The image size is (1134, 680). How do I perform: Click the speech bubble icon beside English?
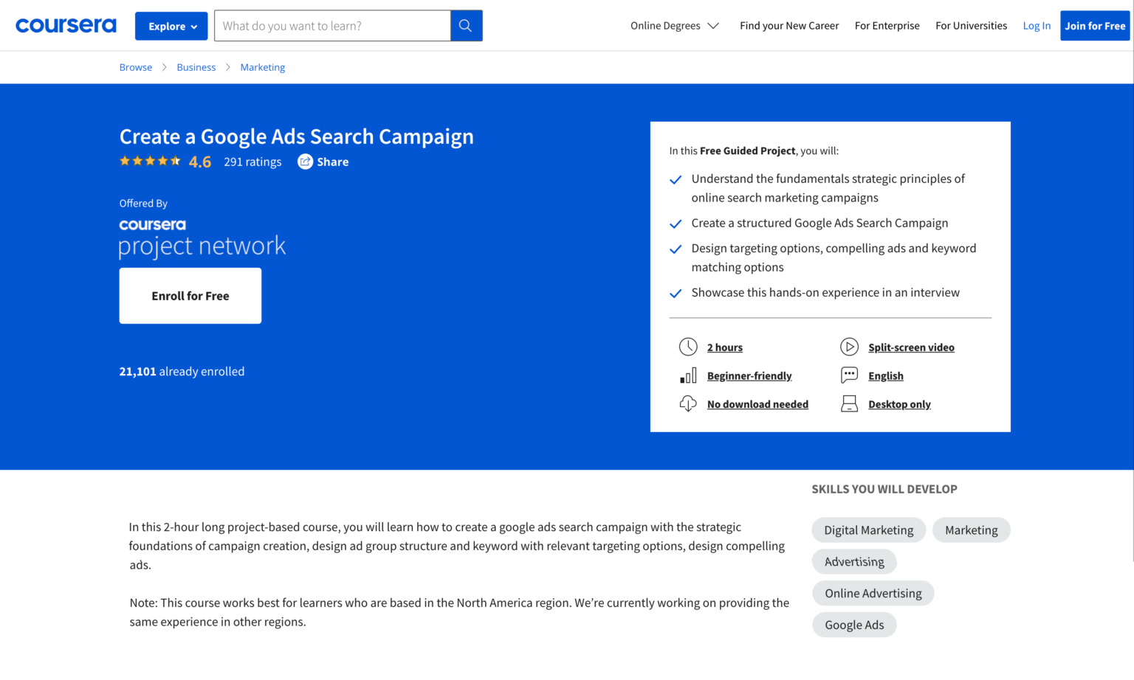[x=849, y=375]
